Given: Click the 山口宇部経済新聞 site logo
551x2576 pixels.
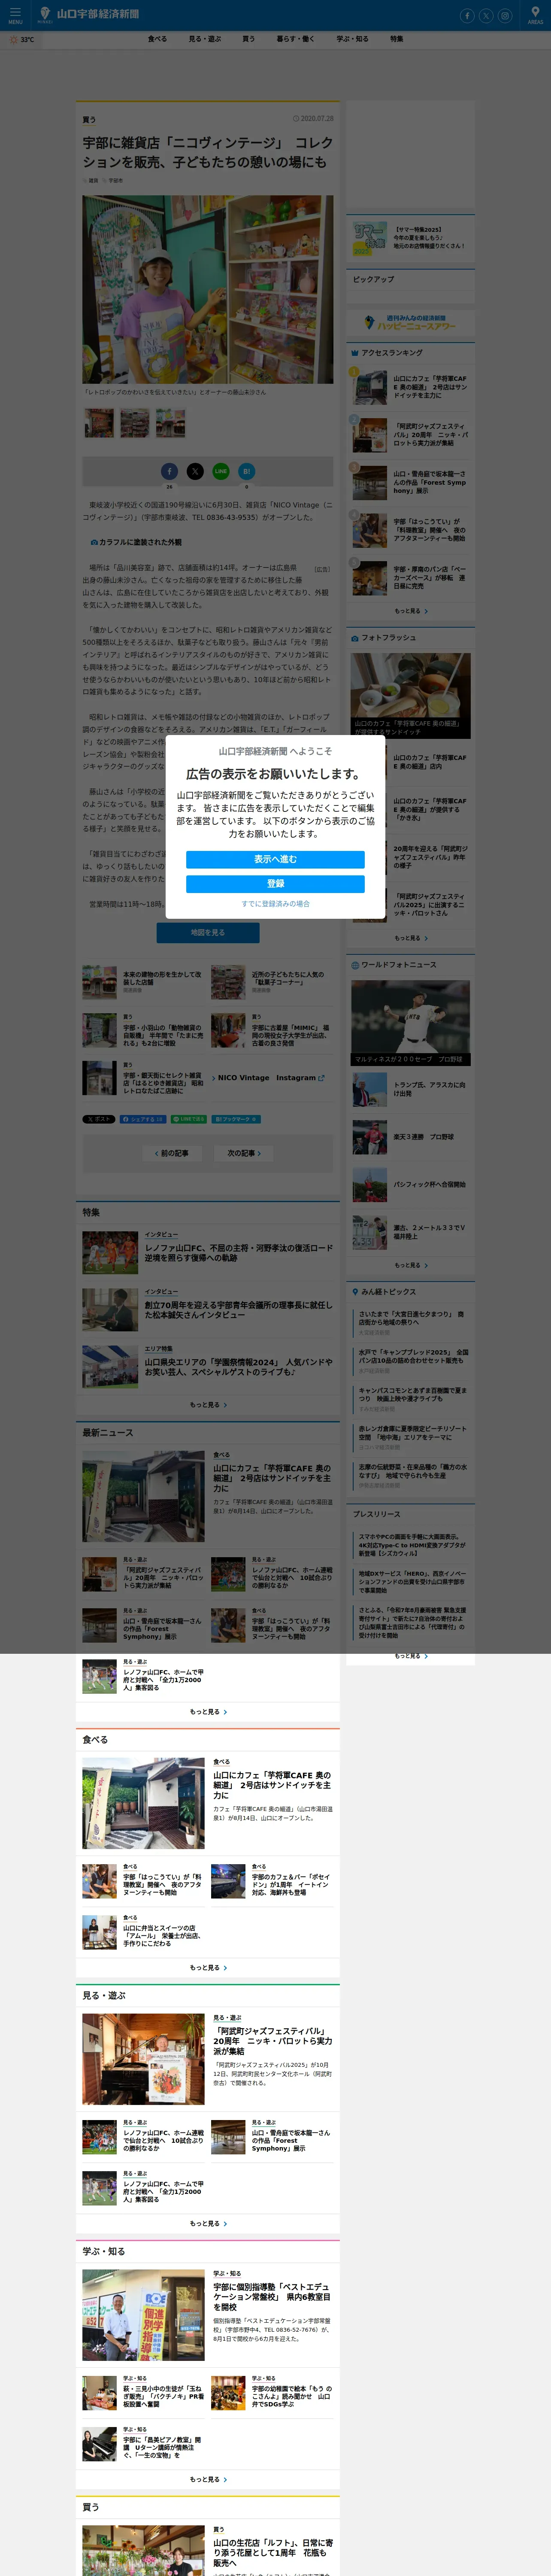Looking at the screenshot, I should pos(89,15).
